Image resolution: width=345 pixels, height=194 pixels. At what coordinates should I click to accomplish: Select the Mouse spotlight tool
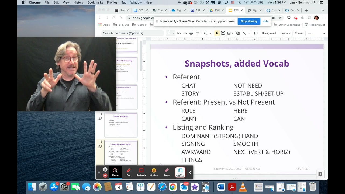tap(115, 172)
